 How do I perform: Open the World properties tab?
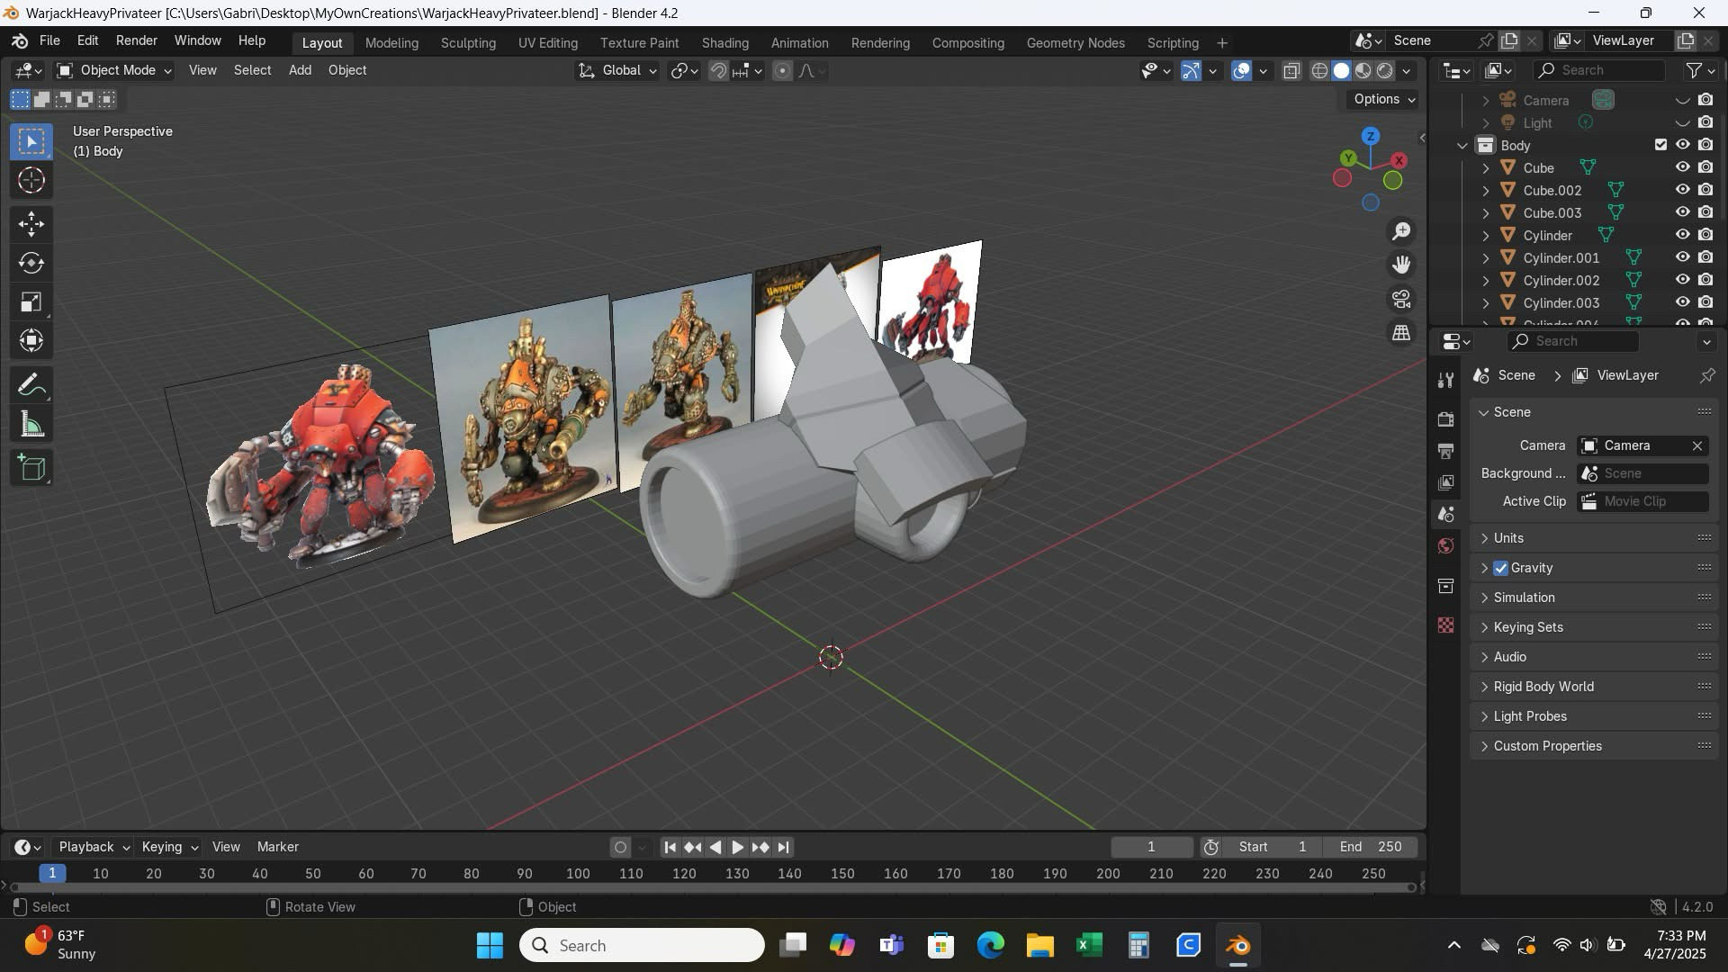(1445, 546)
